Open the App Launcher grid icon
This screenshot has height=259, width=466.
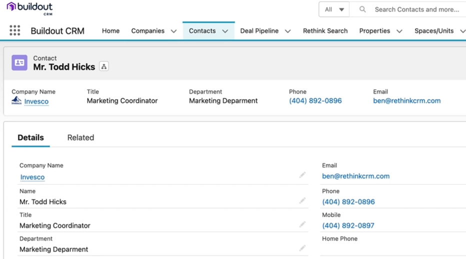(15, 30)
